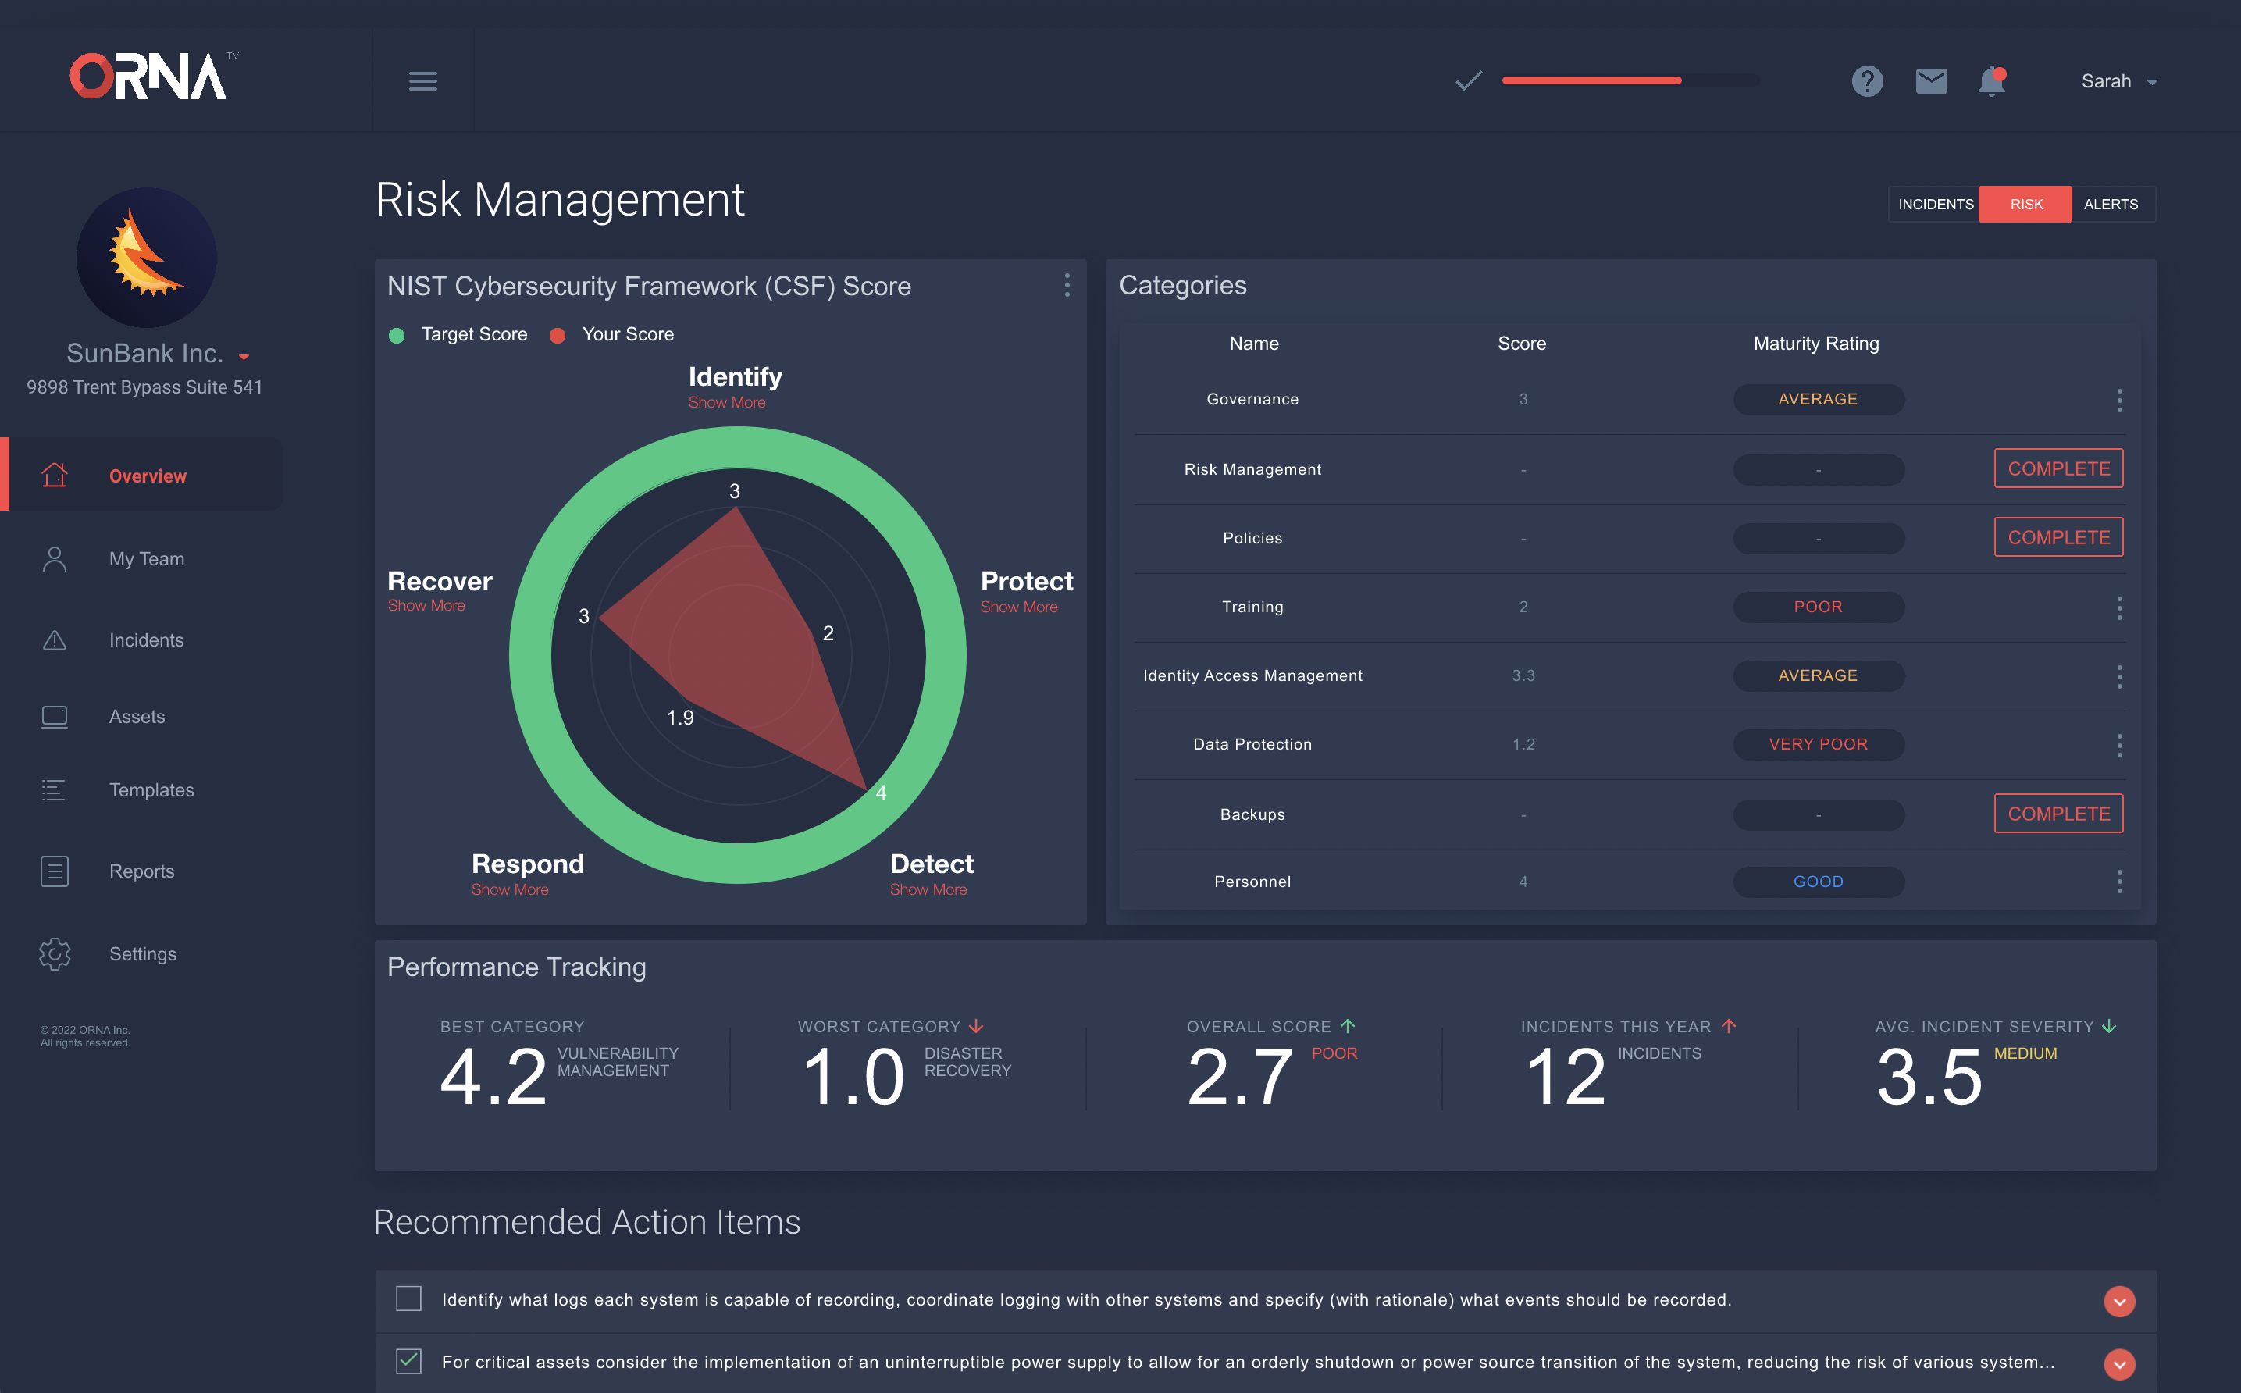The image size is (2241, 1393).
Task: Click Show More under Identify
Action: pyautogui.click(x=727, y=403)
